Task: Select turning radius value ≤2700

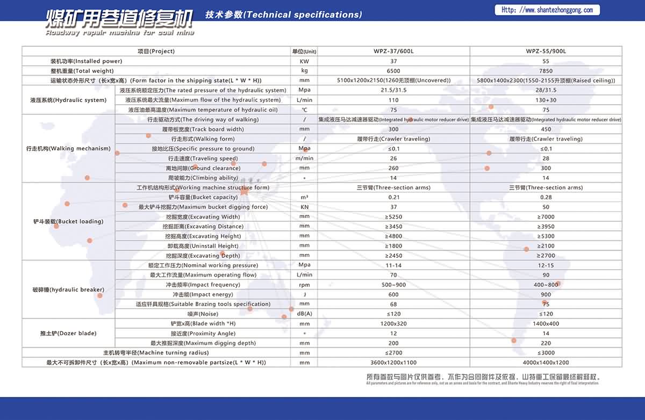Action: coord(393,353)
